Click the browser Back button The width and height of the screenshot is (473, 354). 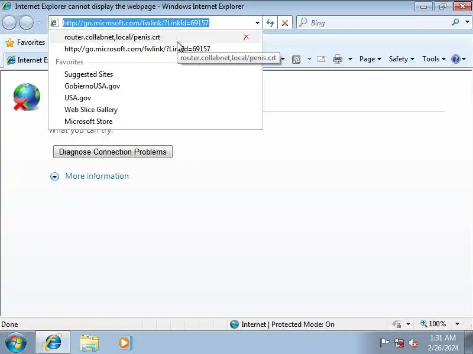point(9,22)
